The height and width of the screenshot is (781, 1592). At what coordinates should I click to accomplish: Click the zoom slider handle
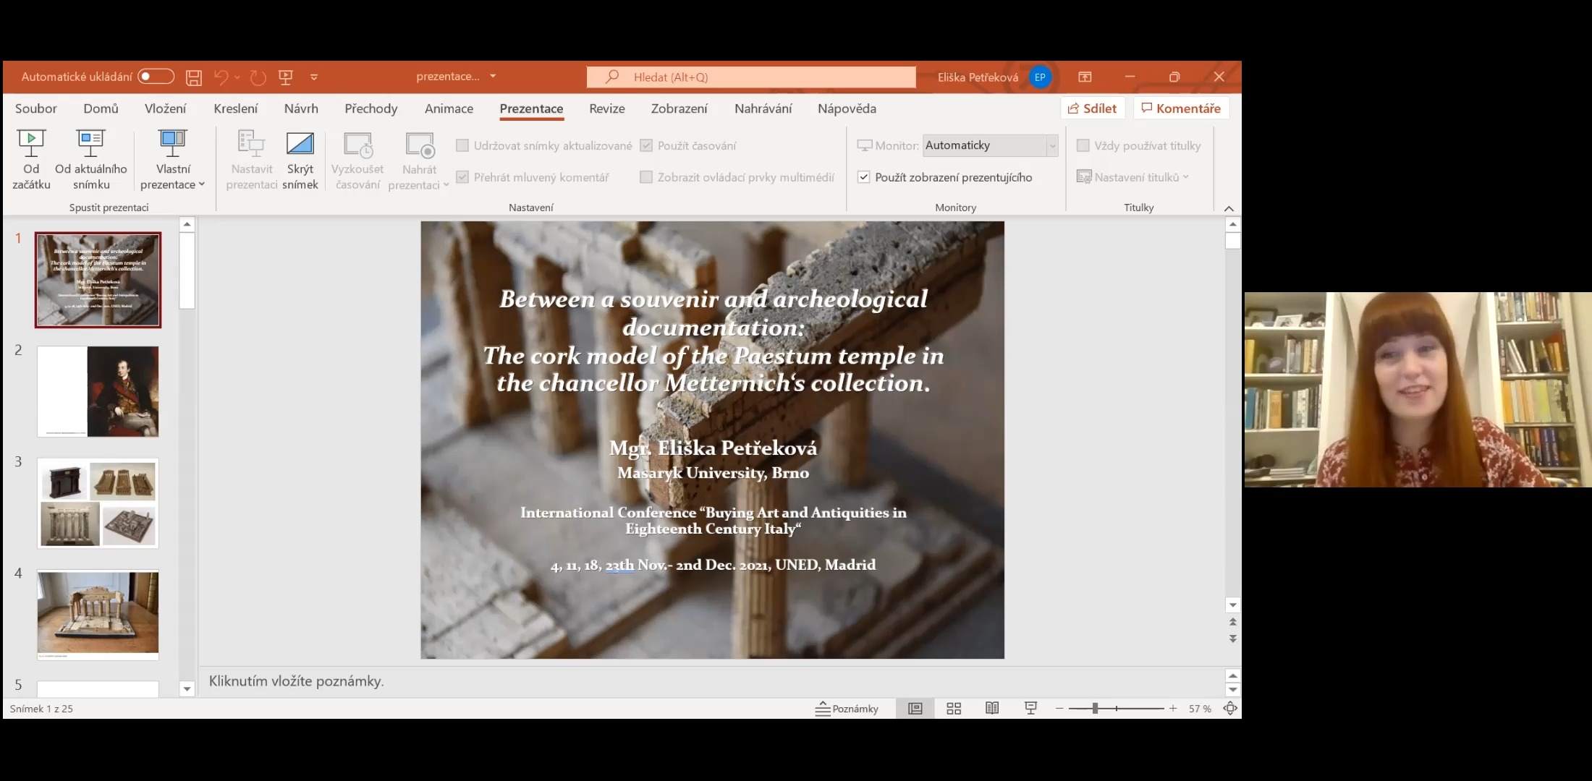point(1096,709)
